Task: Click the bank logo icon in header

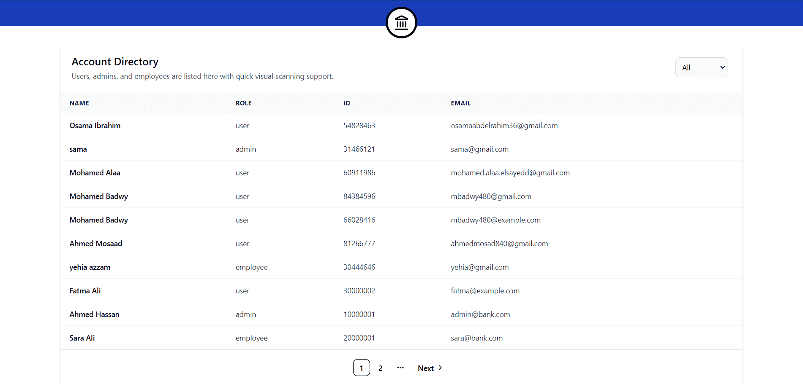Action: 401,22
